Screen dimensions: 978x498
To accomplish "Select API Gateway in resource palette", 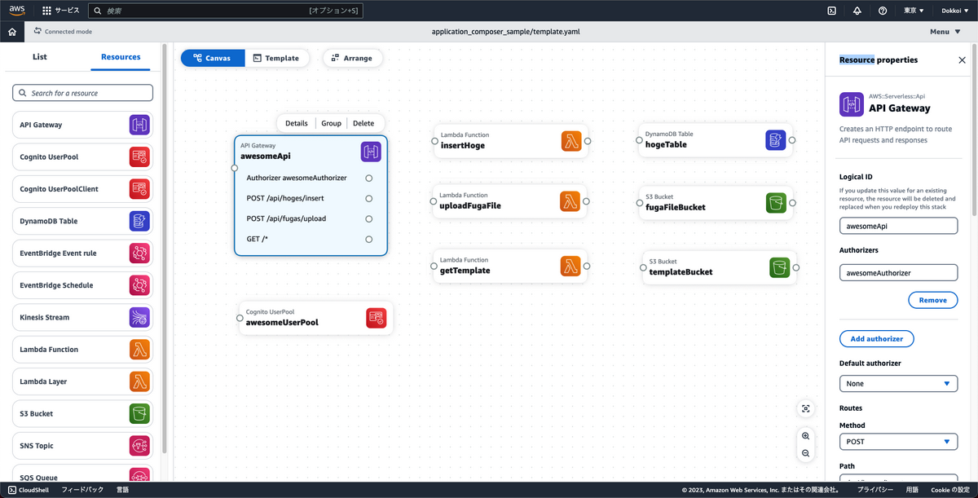I will 82,125.
